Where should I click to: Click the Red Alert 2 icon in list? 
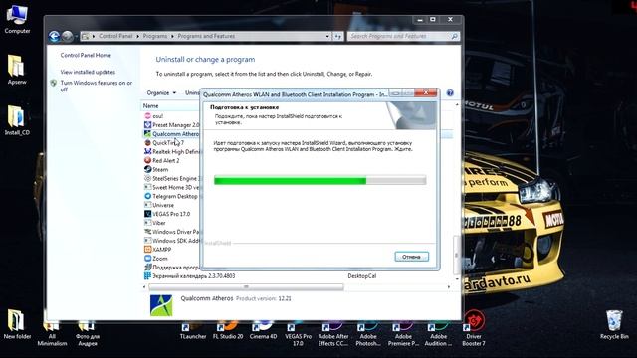coord(148,160)
